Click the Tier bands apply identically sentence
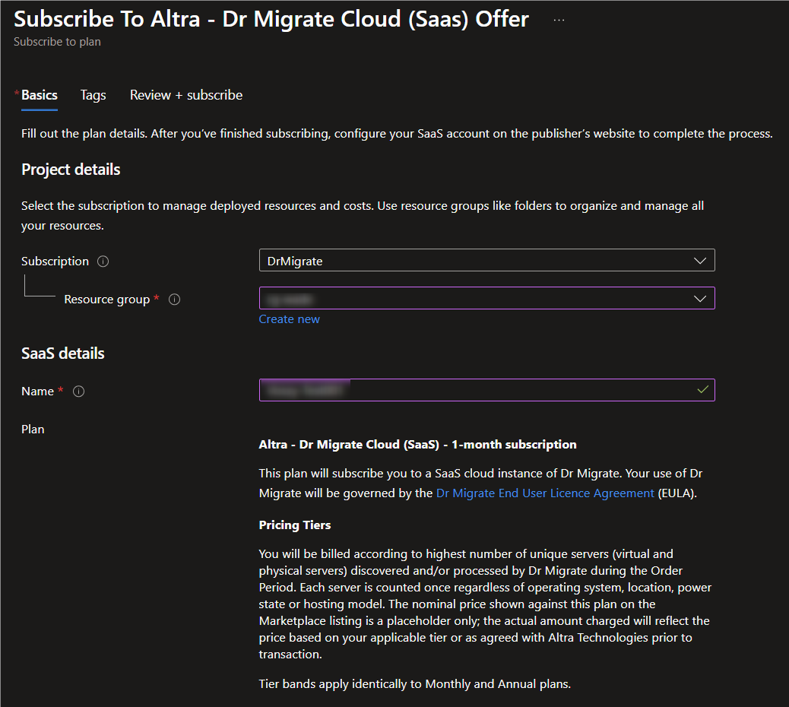 [414, 684]
